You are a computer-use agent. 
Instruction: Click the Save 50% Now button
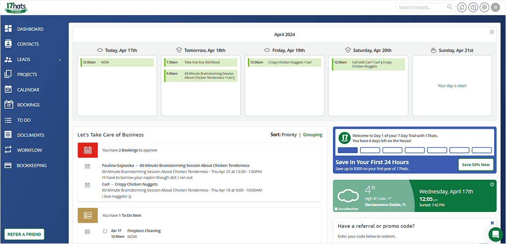[x=476, y=165]
